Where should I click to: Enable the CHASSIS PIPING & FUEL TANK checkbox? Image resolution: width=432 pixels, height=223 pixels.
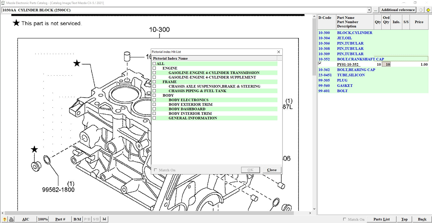click(x=154, y=91)
